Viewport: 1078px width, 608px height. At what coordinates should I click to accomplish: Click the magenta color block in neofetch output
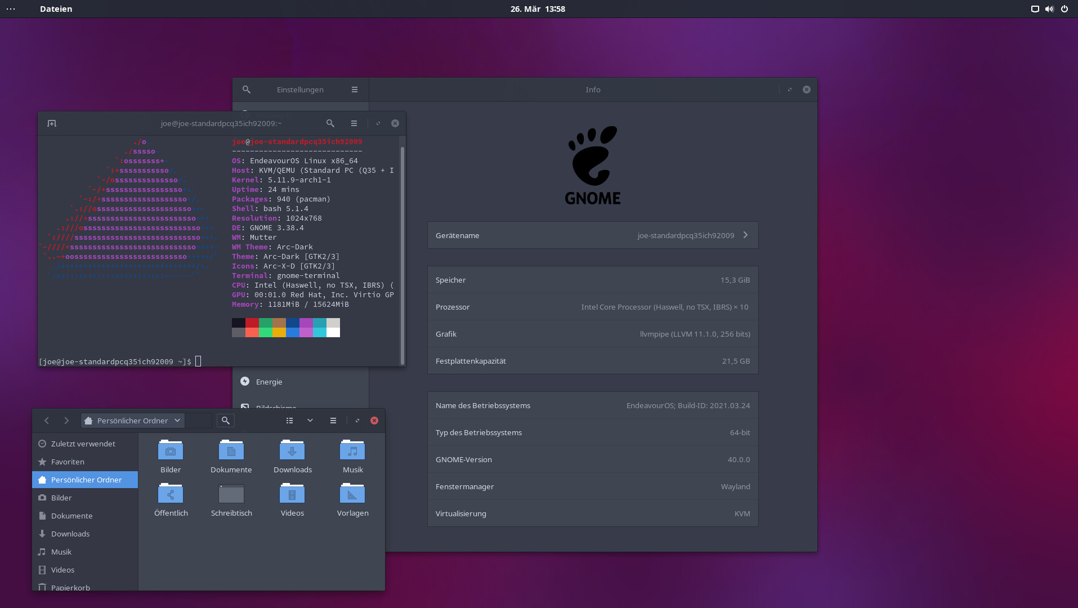click(306, 323)
